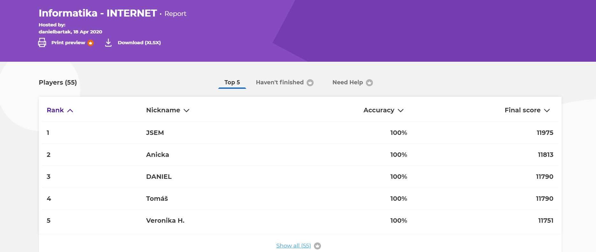Click the download arrow icon
This screenshot has width=596, height=252.
(108, 43)
